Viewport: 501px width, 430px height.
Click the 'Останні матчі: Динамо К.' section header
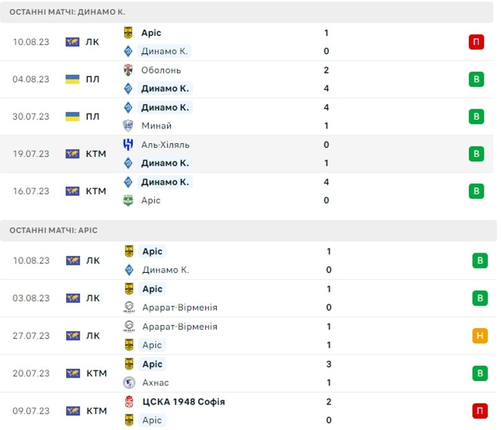tap(247, 12)
